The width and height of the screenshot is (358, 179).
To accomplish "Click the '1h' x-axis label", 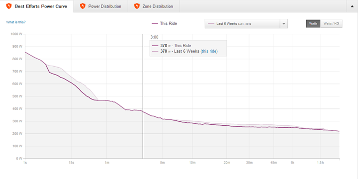I will click(292, 163).
